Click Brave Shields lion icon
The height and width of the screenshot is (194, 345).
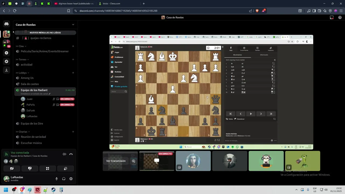[257, 11]
